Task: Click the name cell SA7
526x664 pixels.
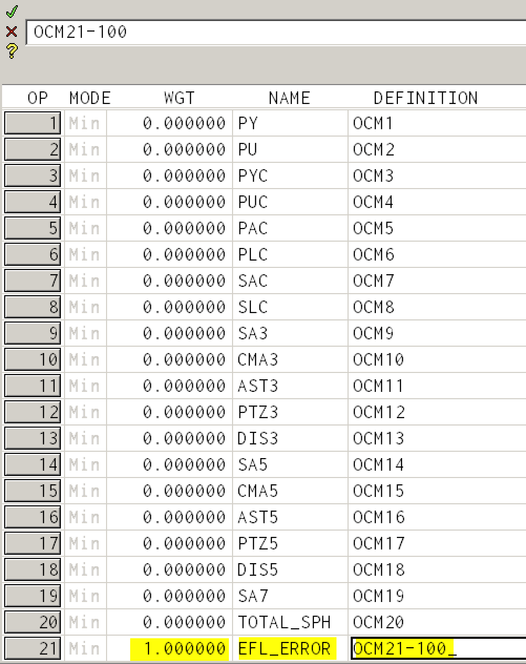Action: tap(290, 596)
